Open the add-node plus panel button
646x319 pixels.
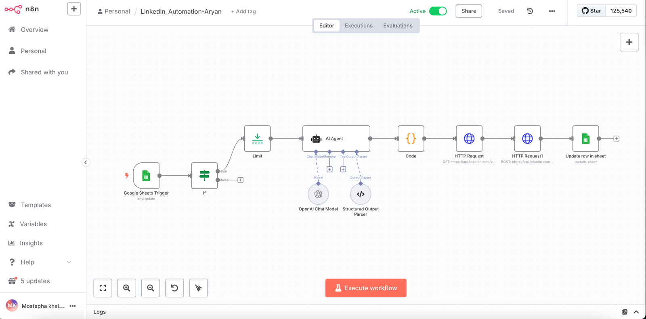(x=629, y=42)
